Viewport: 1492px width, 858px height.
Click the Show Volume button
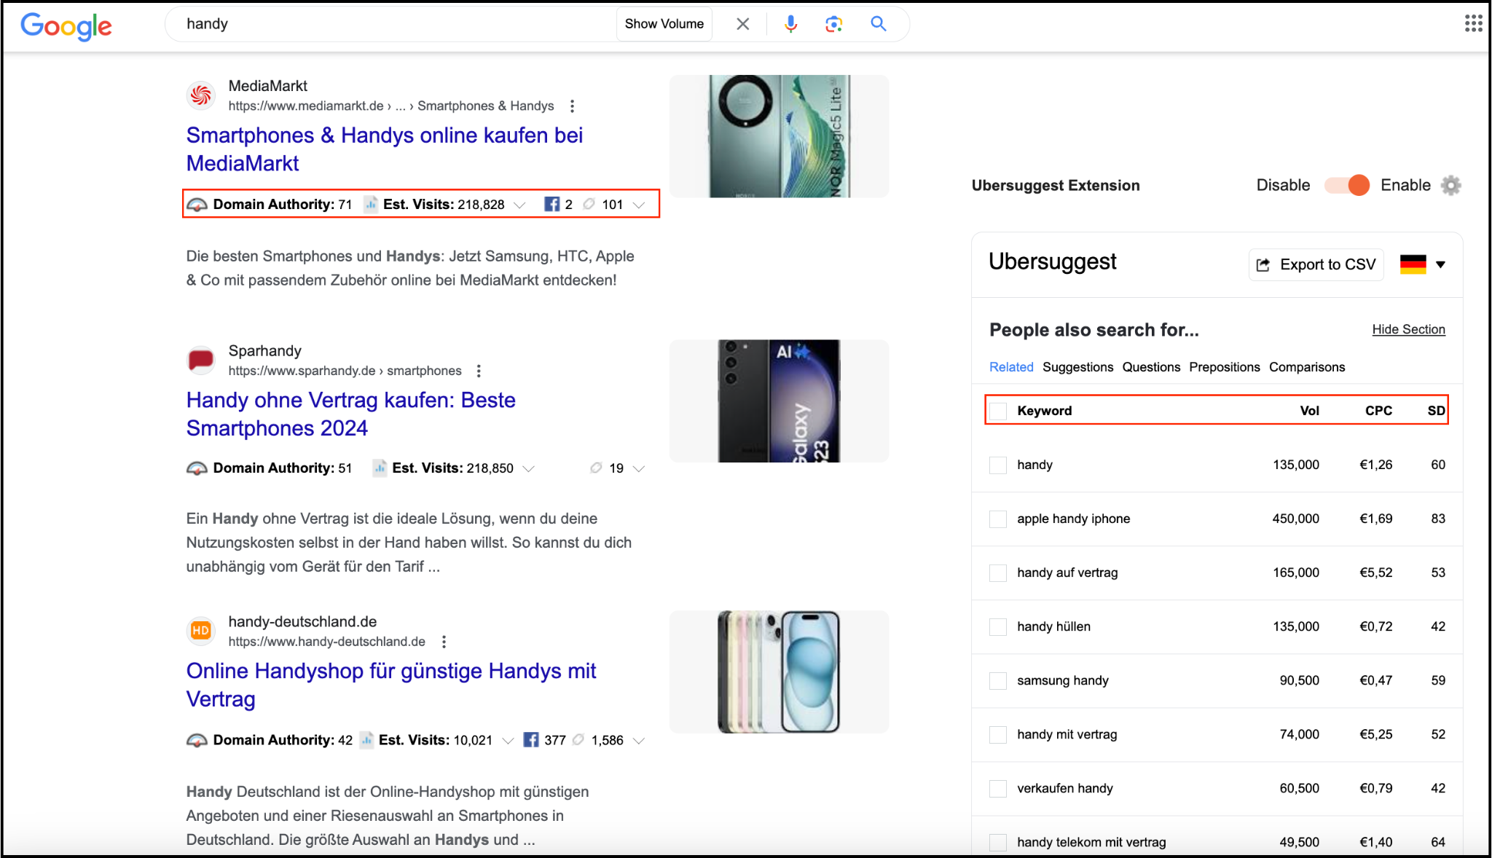pos(664,24)
